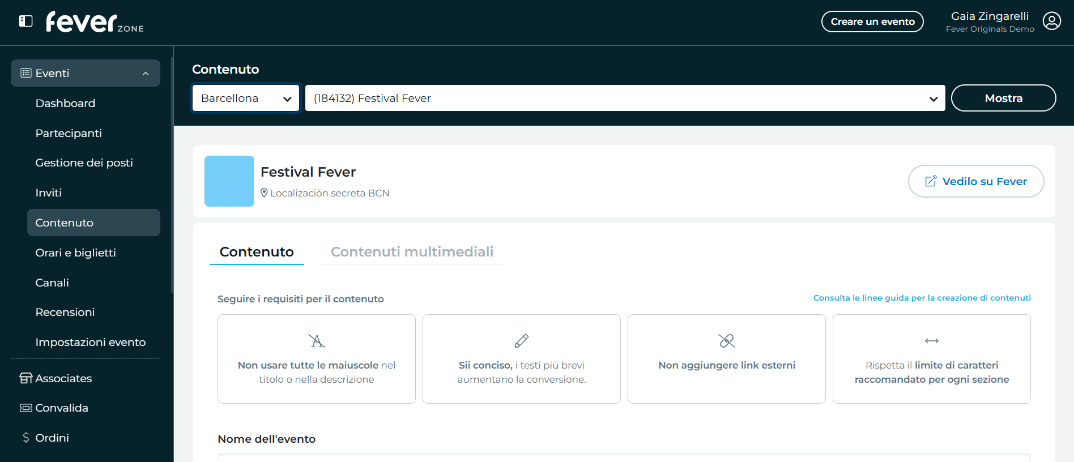Click the Ordini dollar icon

pyautogui.click(x=26, y=438)
